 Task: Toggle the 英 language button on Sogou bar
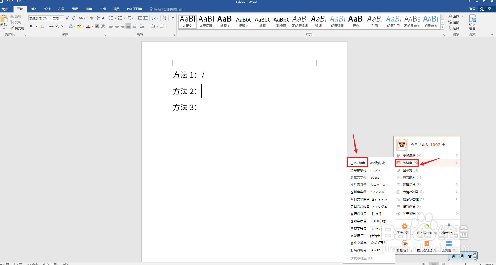pyautogui.click(x=454, y=256)
